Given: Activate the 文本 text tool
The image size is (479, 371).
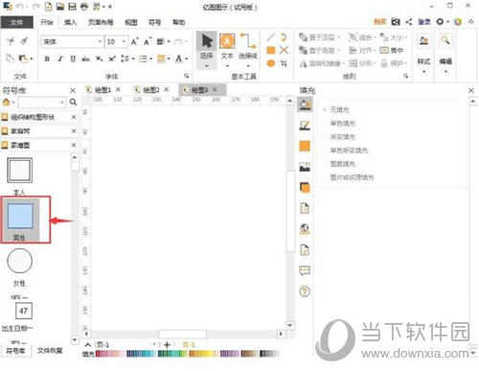Looking at the screenshot, I should point(227,50).
